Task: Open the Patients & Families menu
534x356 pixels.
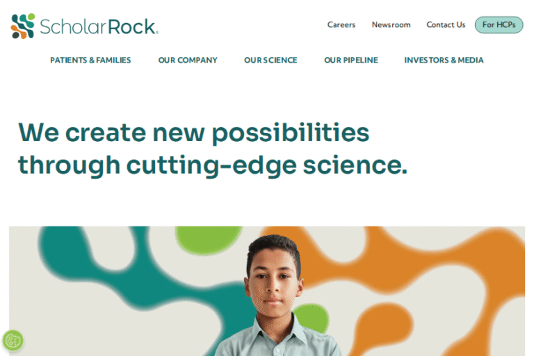Action: point(90,60)
